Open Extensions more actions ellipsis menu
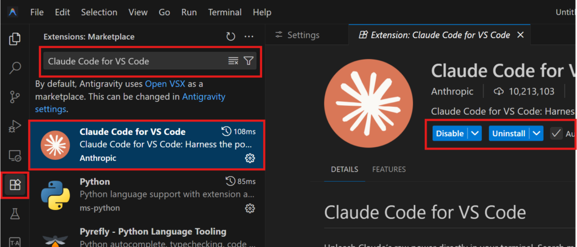Image resolution: width=577 pixels, height=247 pixels. coord(249,37)
